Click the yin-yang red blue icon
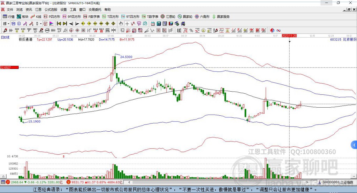Viewport: 357px width, 193px height. (x=272, y=31)
